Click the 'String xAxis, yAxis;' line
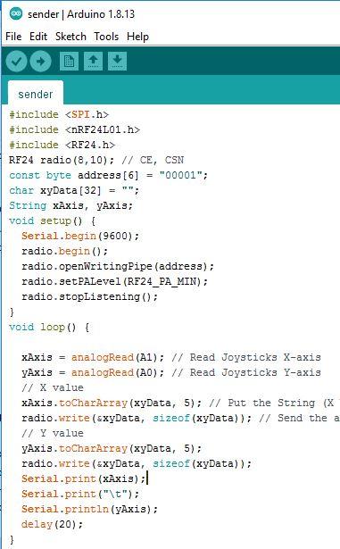The height and width of the screenshot is (549, 340). tap(71, 205)
